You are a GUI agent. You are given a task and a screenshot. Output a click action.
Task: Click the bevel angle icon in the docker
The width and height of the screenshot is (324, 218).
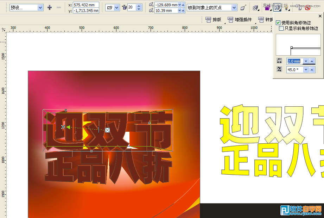(279, 69)
